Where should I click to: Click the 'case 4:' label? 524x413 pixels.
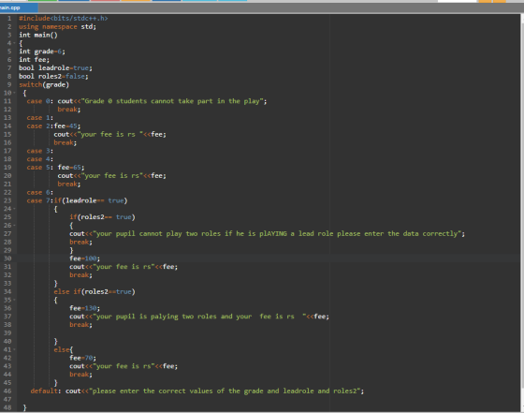click(x=39, y=159)
